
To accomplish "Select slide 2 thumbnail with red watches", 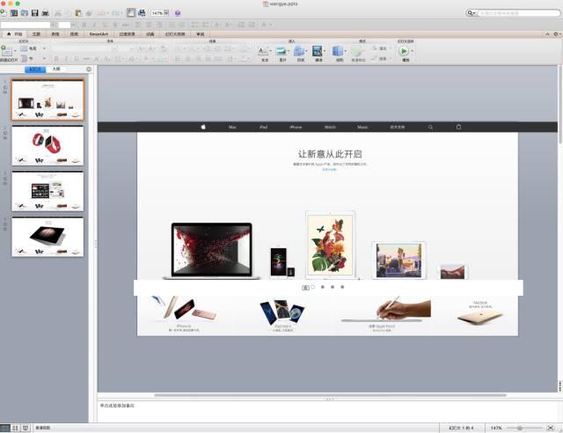I will (48, 145).
